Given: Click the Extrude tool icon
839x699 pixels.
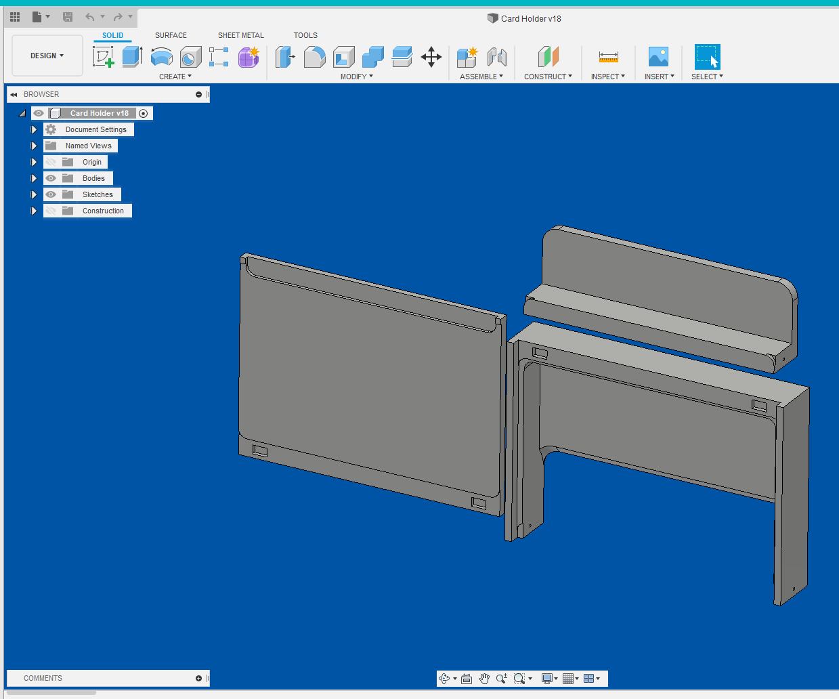Looking at the screenshot, I should [132, 57].
